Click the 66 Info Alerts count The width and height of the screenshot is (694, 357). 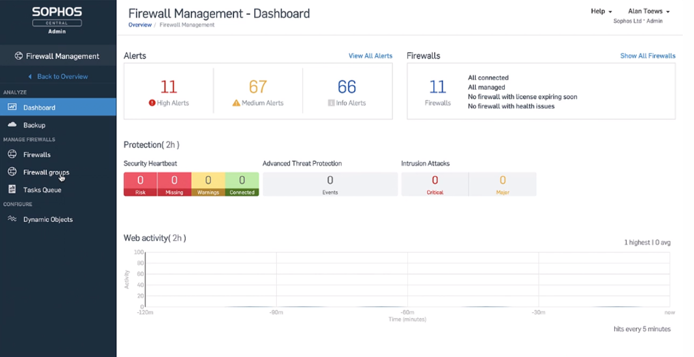pos(347,87)
